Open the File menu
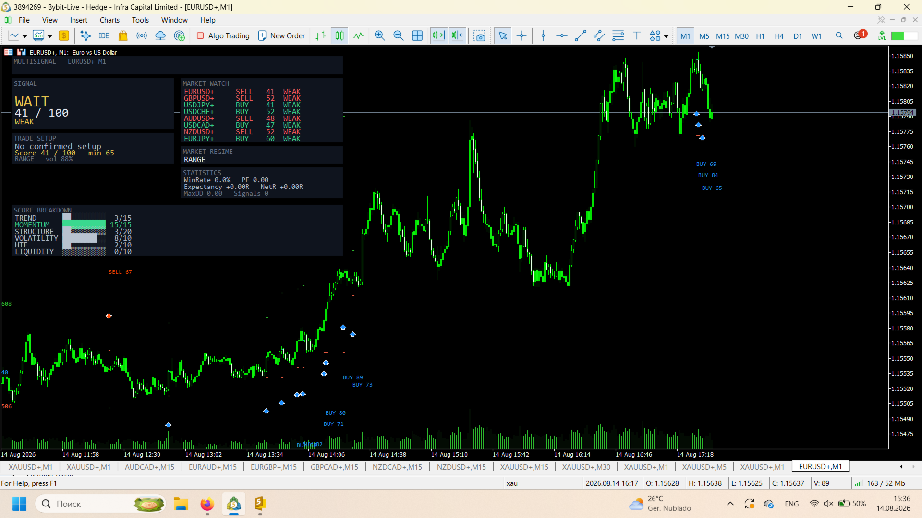922x518 pixels. 24,20
